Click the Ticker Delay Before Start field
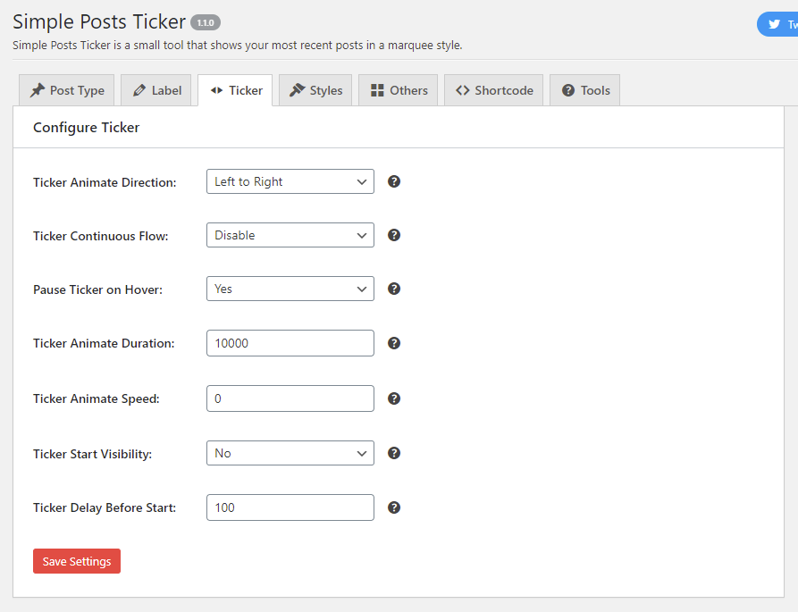The width and height of the screenshot is (798, 612). point(290,507)
